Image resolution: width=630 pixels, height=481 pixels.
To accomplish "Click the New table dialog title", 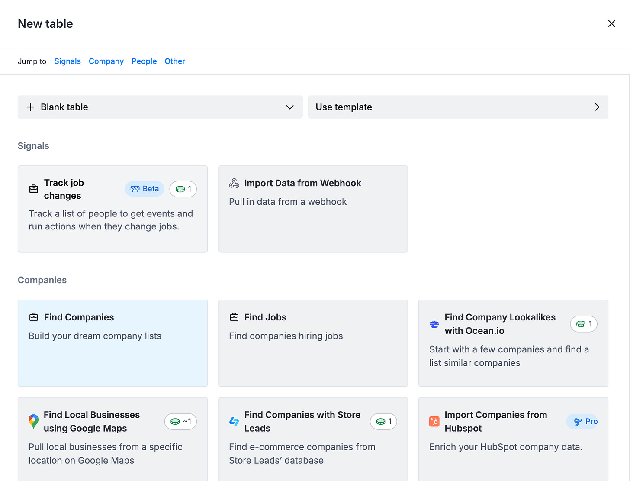I will point(45,24).
